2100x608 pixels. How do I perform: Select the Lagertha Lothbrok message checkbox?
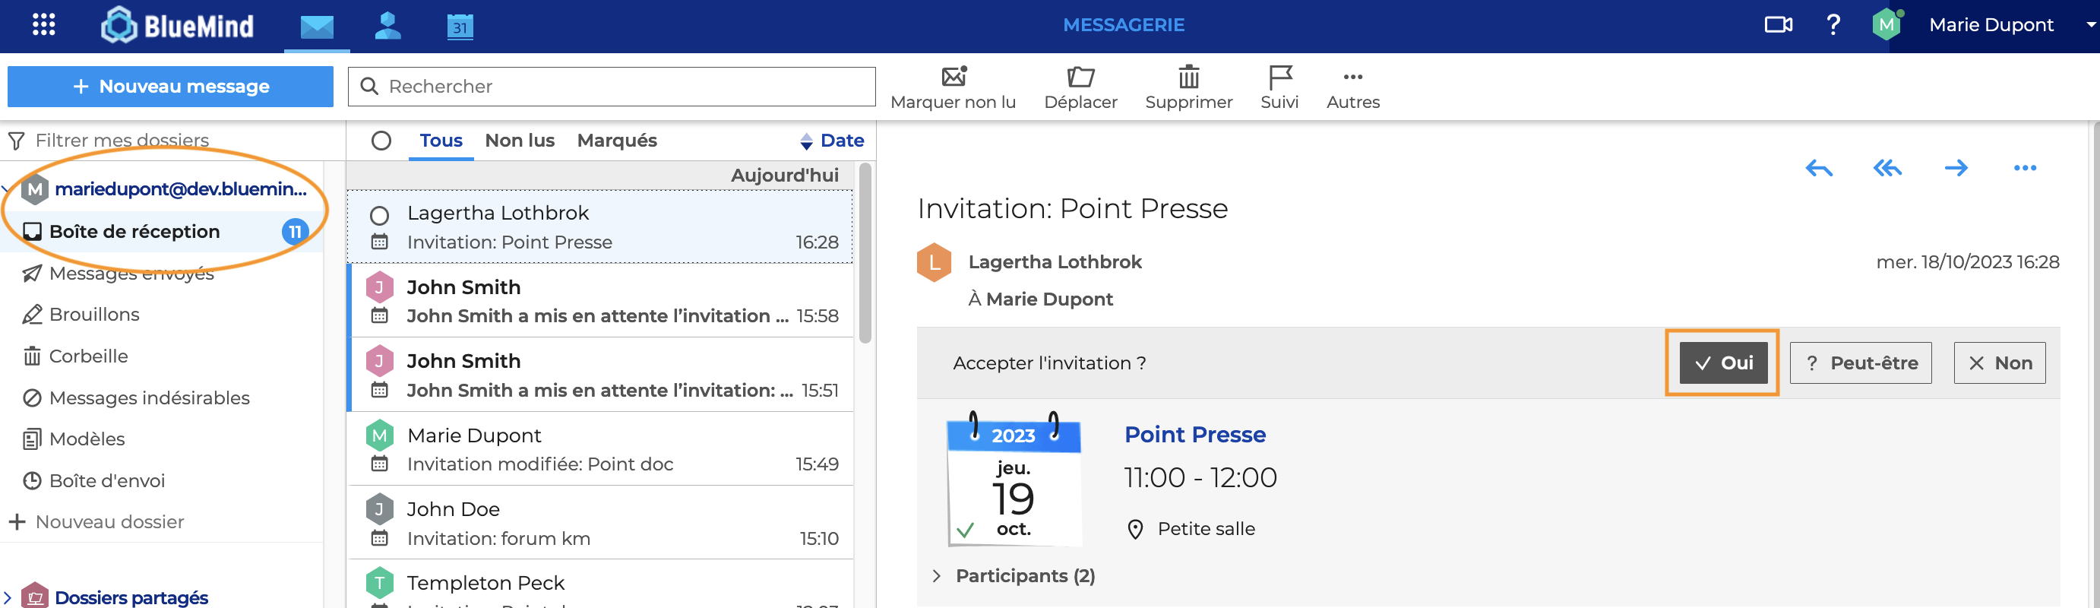pyautogui.click(x=379, y=216)
